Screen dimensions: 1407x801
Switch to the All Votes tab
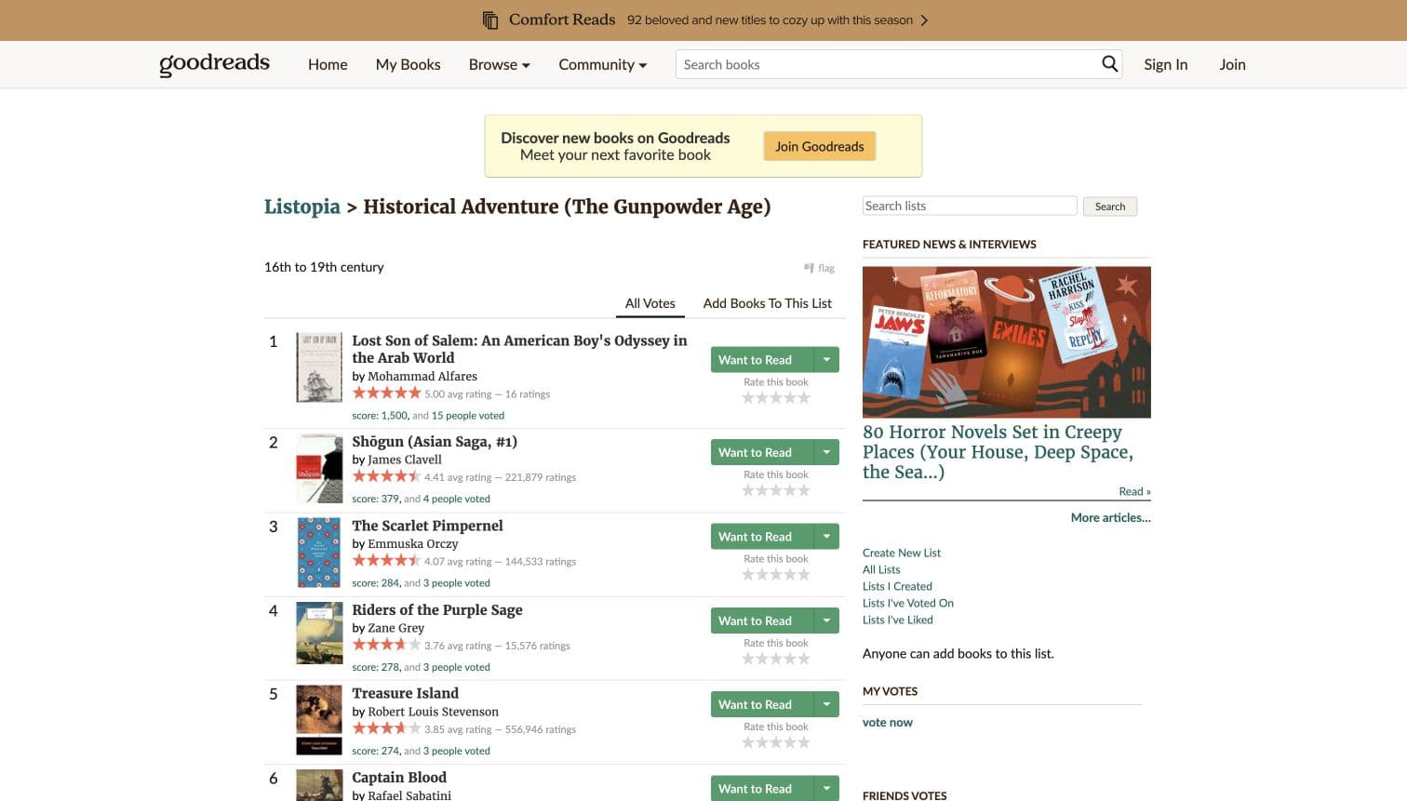coord(650,303)
